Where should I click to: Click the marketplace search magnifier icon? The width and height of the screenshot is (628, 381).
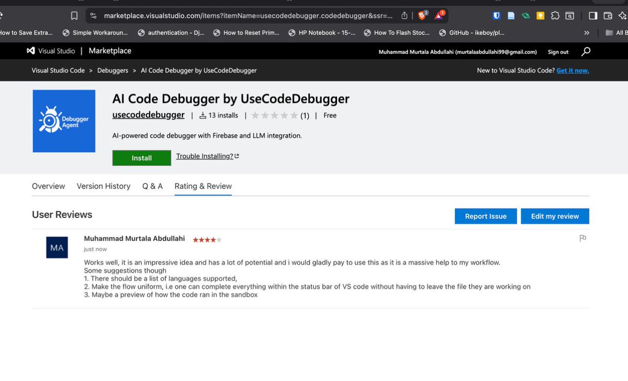click(x=586, y=51)
